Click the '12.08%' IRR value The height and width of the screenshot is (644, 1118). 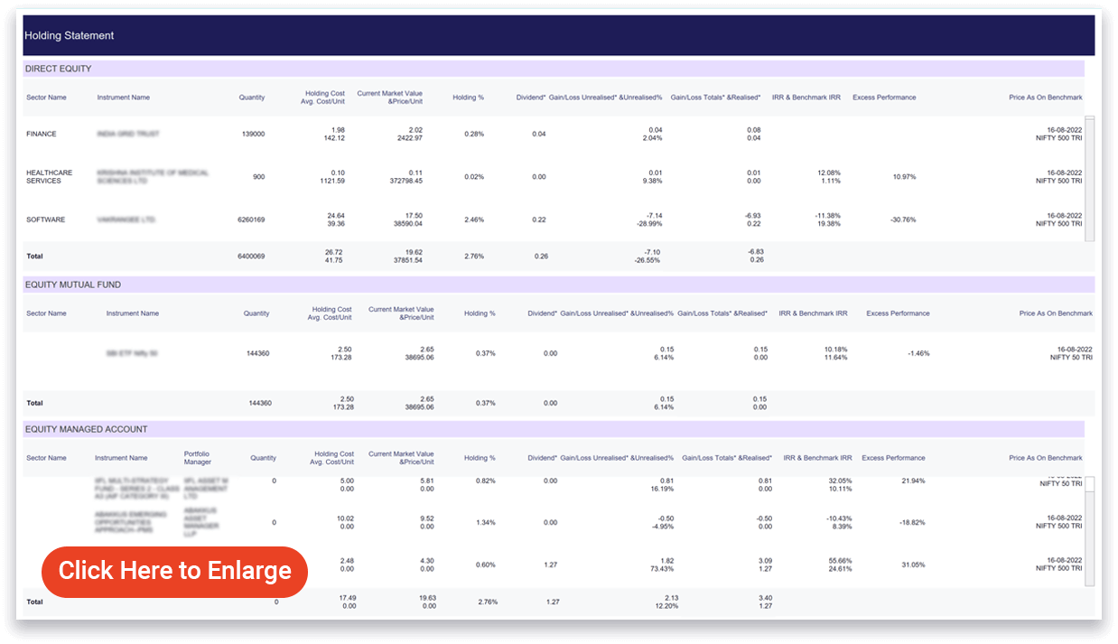[x=829, y=173]
